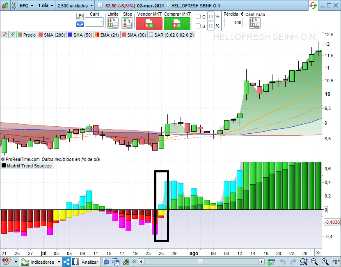Click the green up-arrow price panel icon

pos(12,35)
